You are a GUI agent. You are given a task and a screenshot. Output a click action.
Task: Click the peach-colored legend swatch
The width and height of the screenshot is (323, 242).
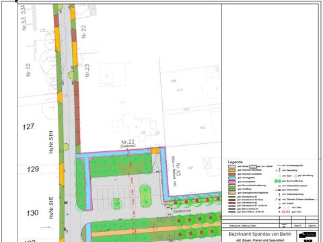pyautogui.click(x=231, y=193)
